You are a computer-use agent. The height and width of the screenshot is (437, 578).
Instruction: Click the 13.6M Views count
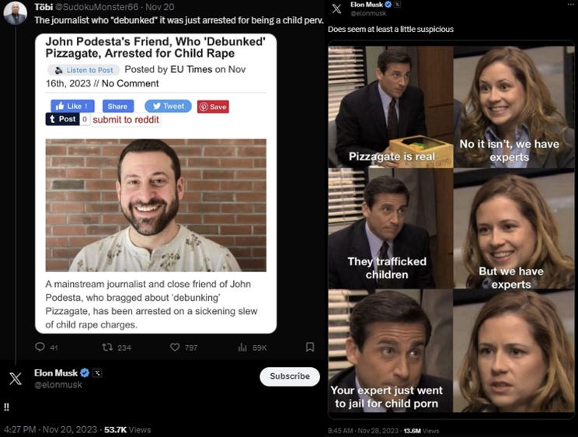point(421,431)
